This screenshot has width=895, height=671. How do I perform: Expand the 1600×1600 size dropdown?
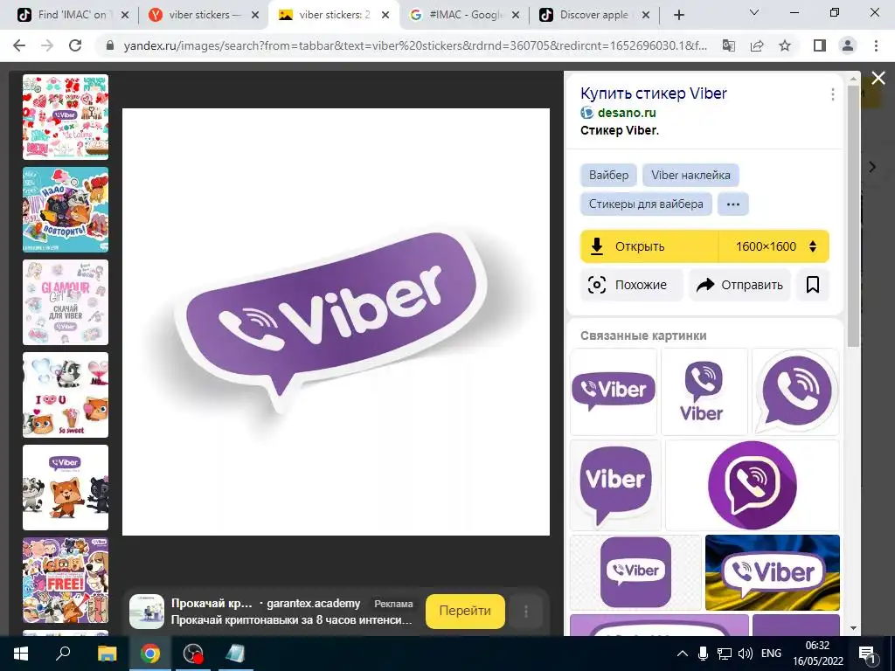tap(774, 246)
